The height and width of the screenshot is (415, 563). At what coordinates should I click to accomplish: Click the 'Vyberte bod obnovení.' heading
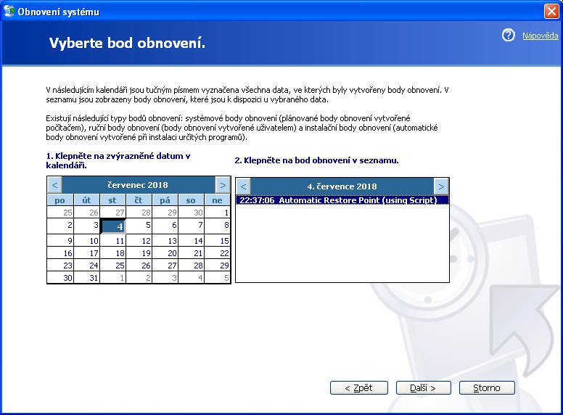tap(128, 43)
